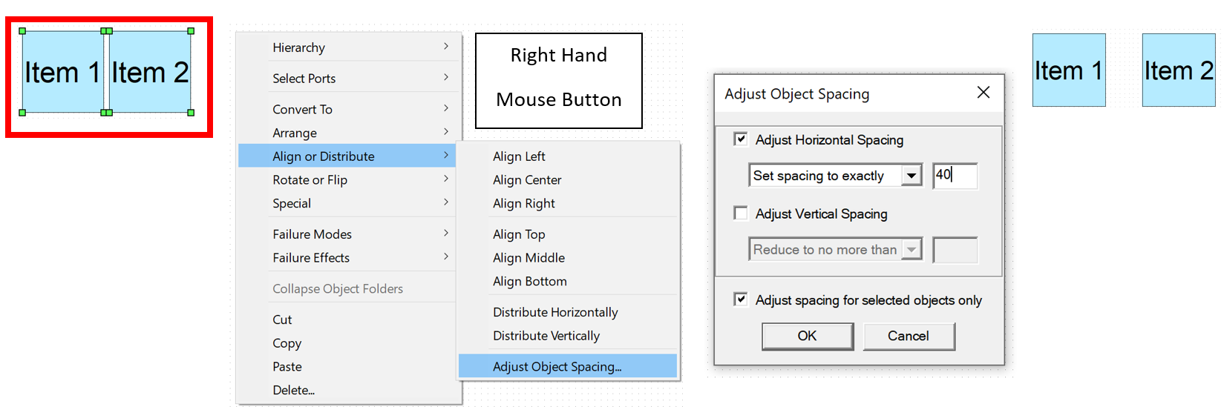Choose Align Left option
This screenshot has height=407, width=1224.
point(519,156)
